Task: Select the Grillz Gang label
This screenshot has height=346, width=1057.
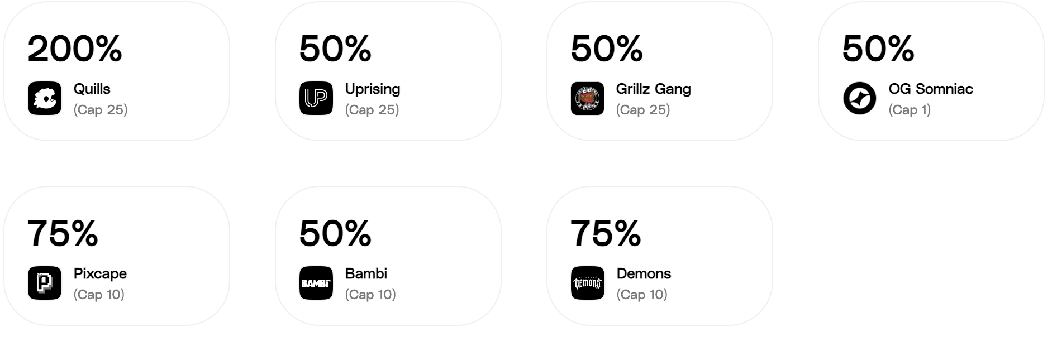Action: tap(654, 89)
